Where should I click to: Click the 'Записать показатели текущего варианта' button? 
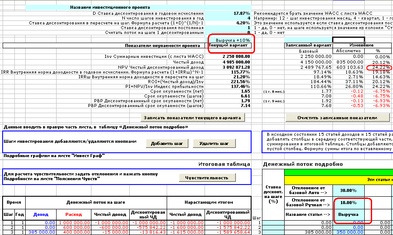194,118
